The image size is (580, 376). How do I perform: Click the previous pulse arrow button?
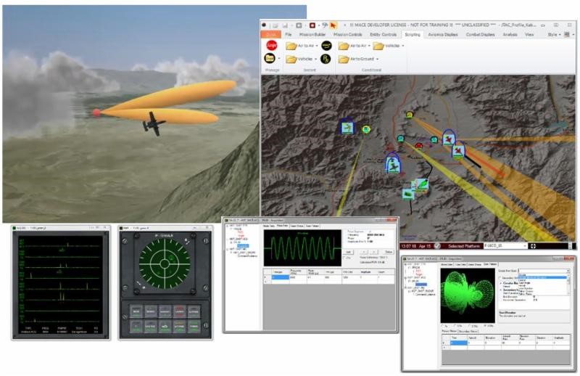(363, 253)
